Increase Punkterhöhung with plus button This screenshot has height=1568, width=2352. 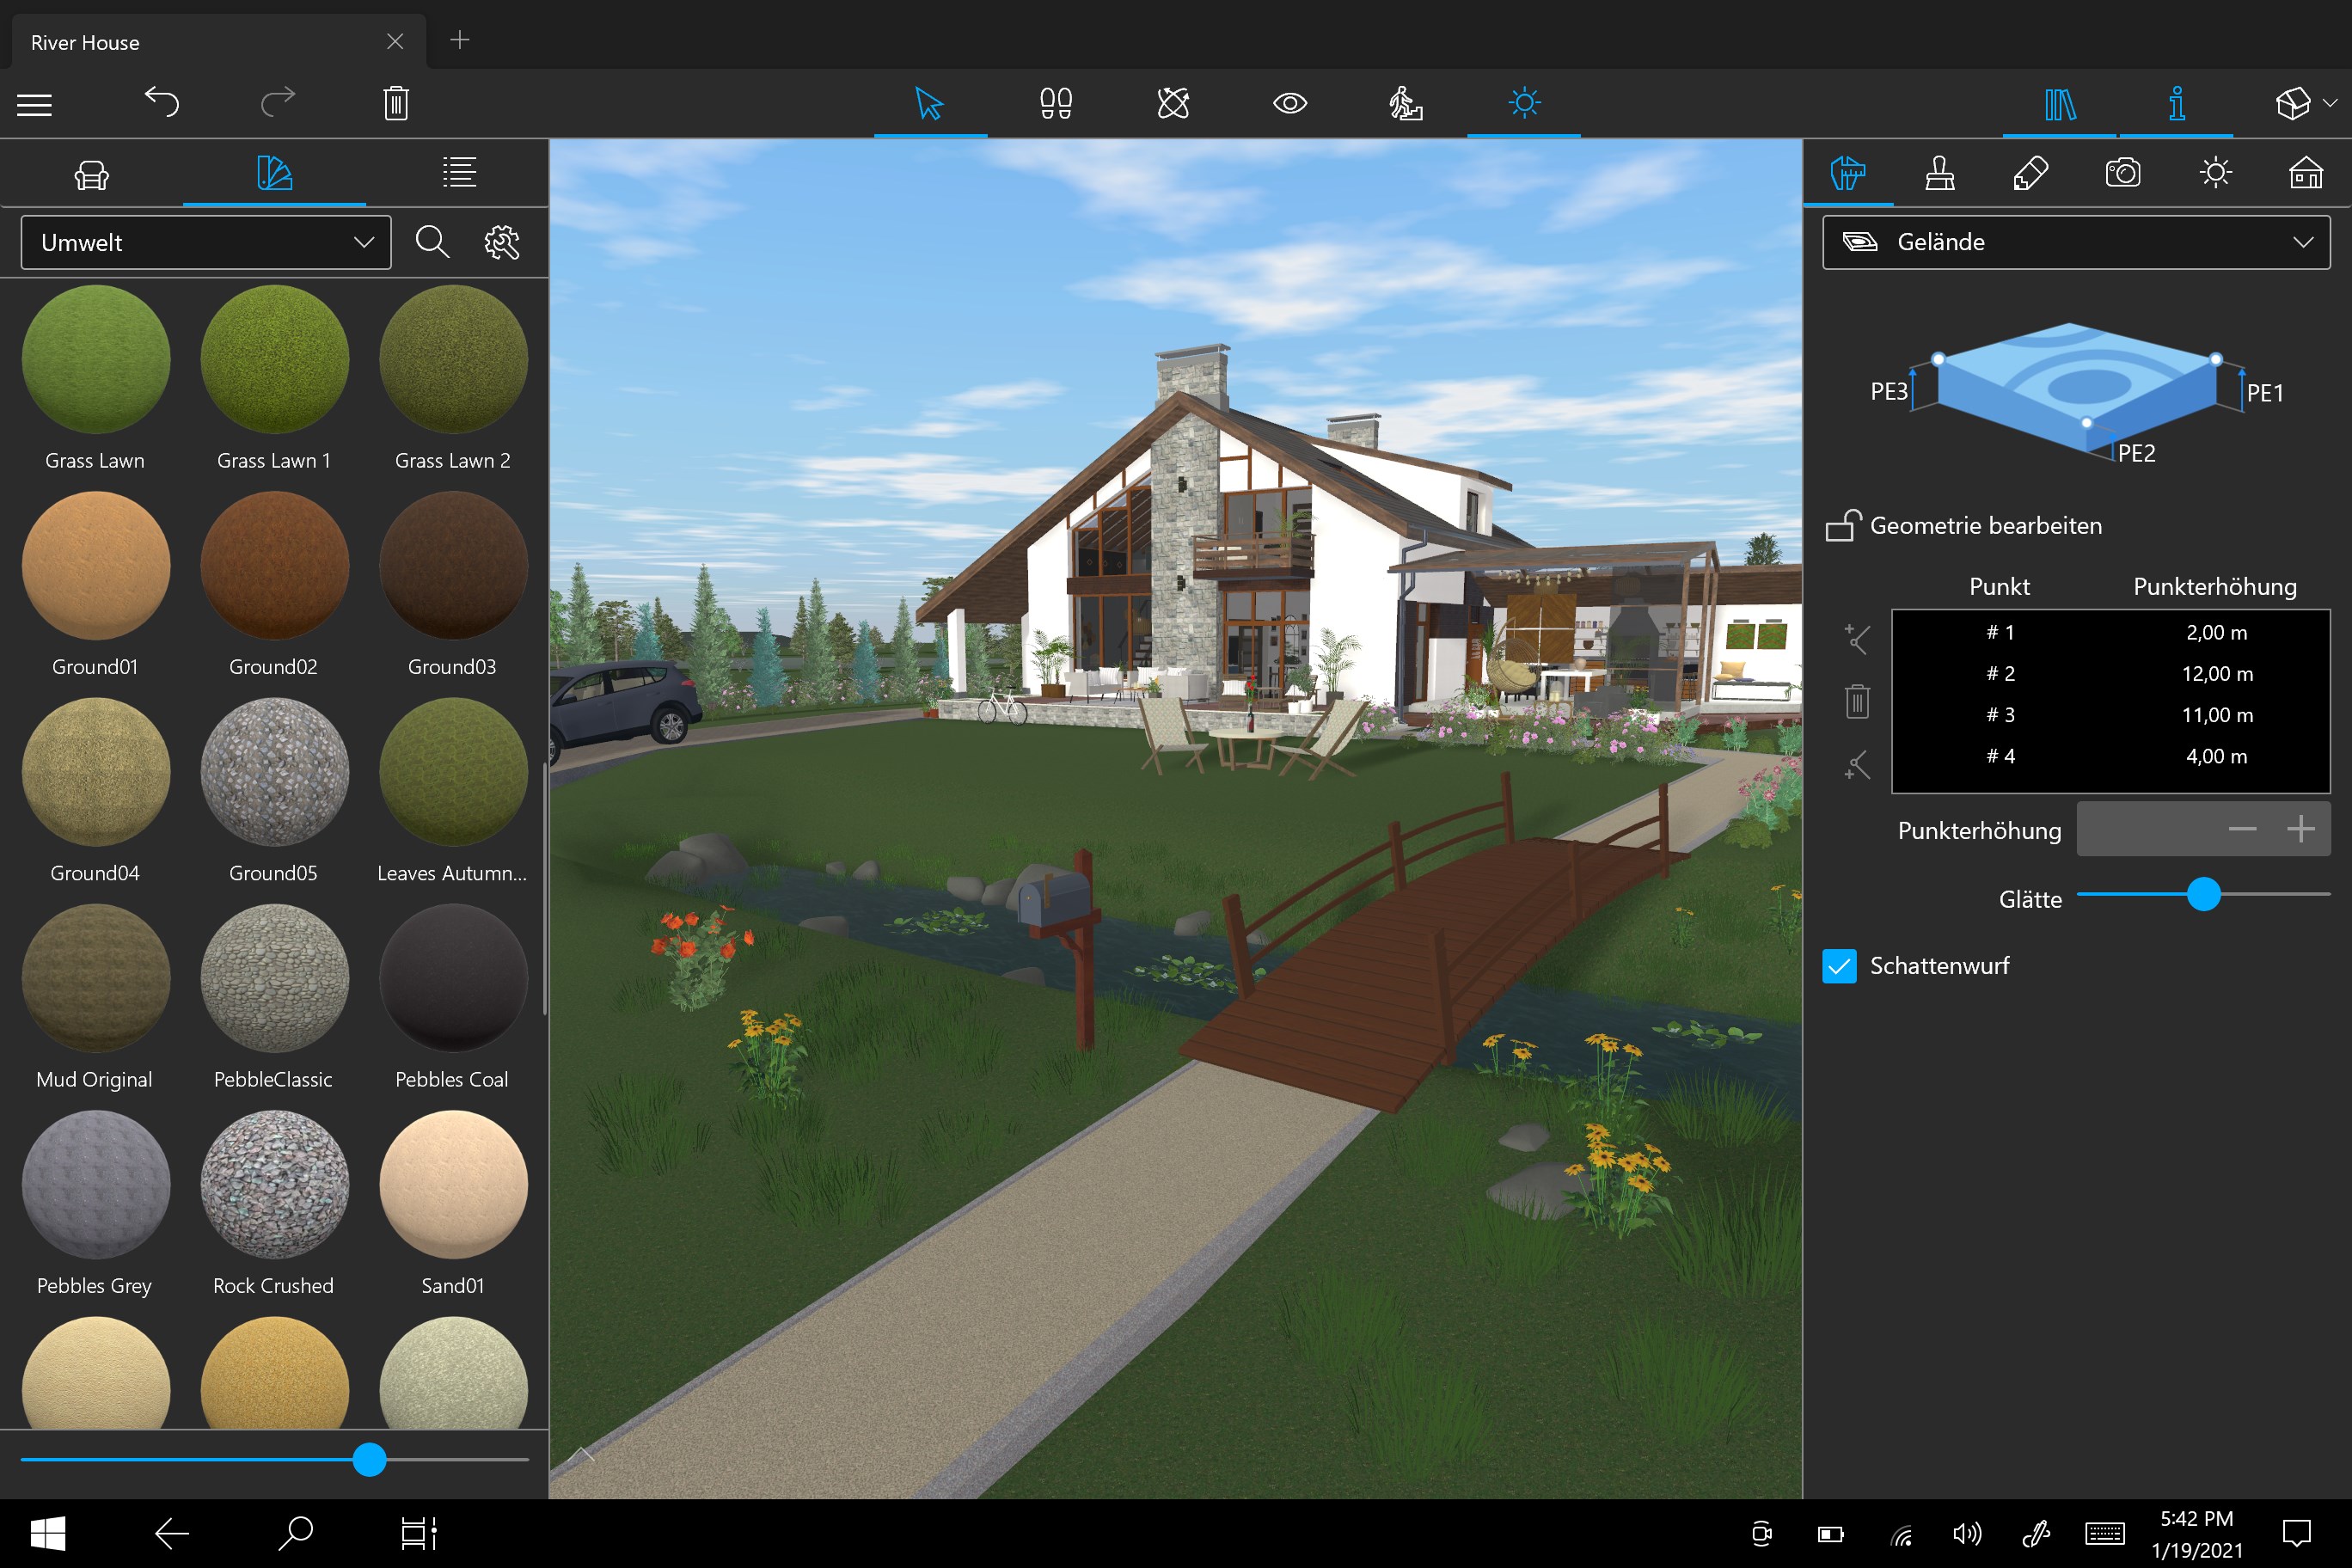[x=2300, y=829]
